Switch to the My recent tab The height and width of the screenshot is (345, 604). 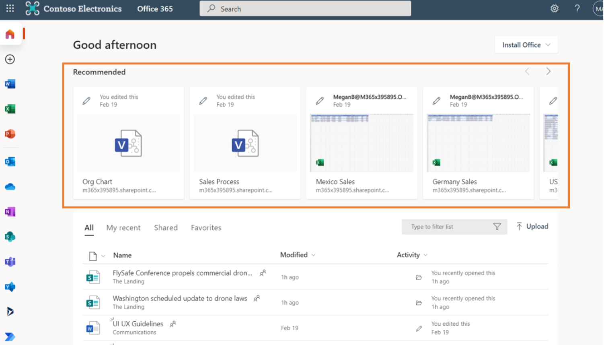pyautogui.click(x=123, y=228)
